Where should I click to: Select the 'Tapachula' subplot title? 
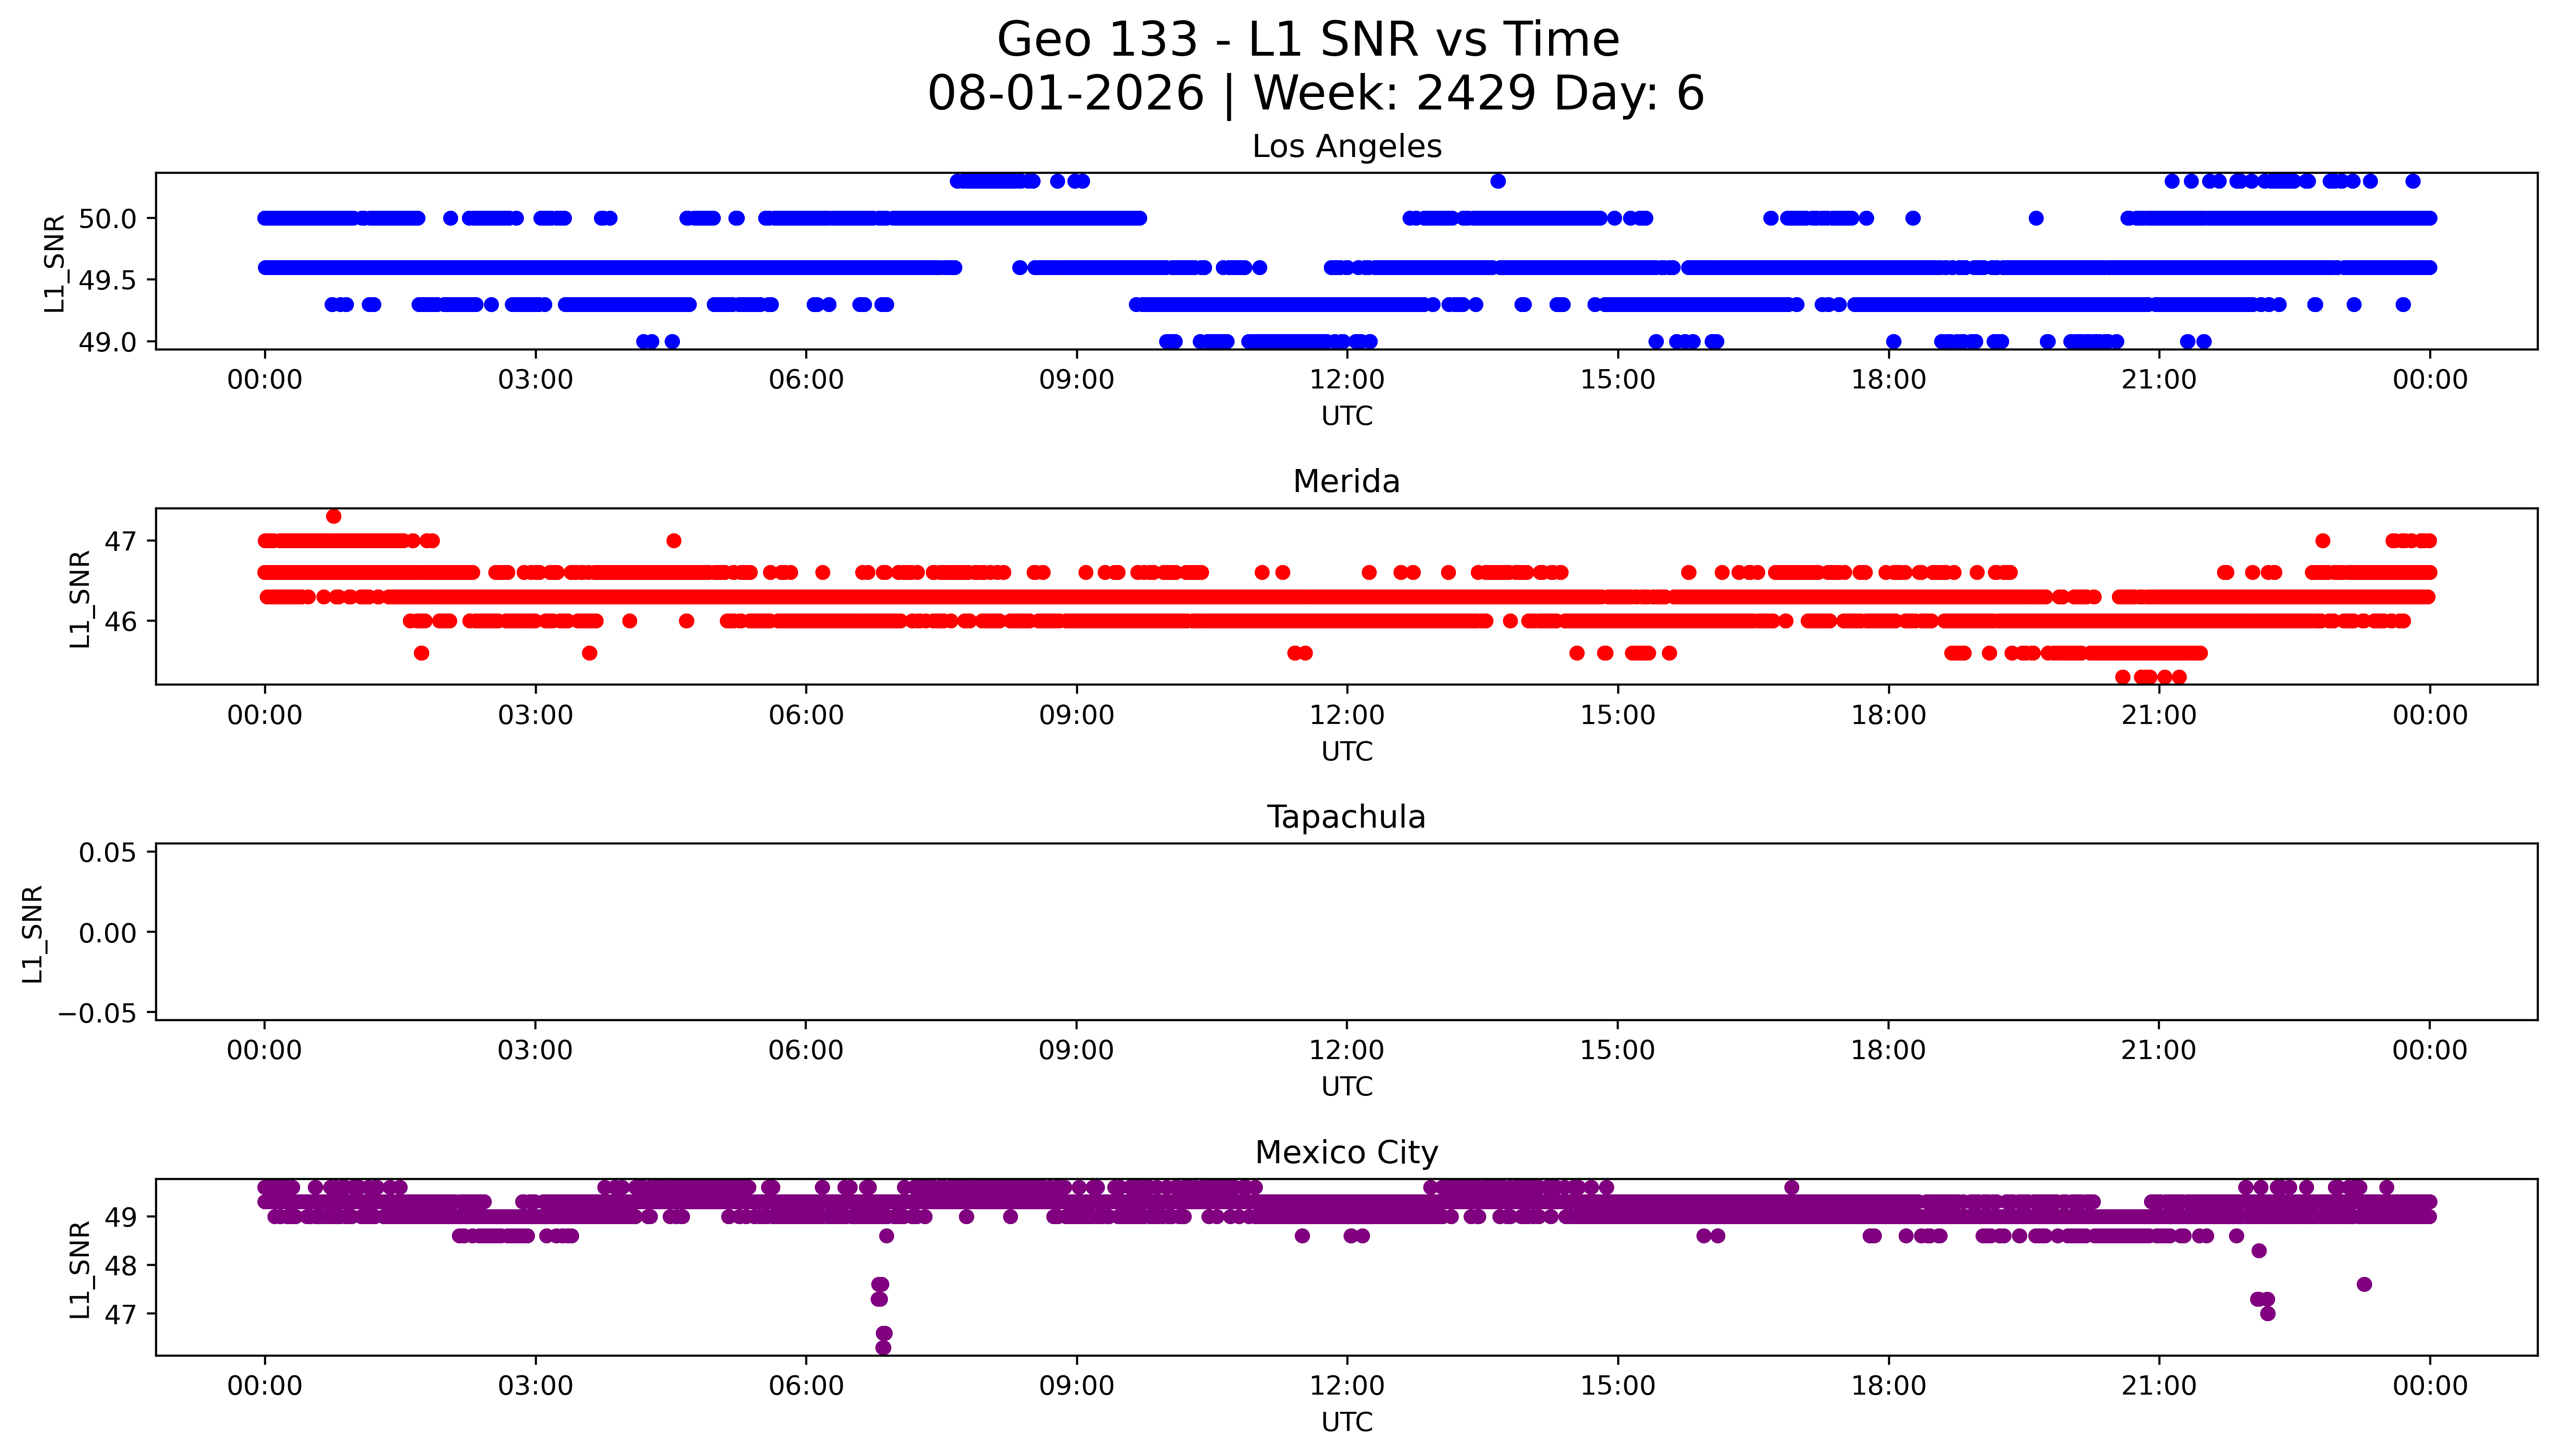pyautogui.click(x=1346, y=818)
